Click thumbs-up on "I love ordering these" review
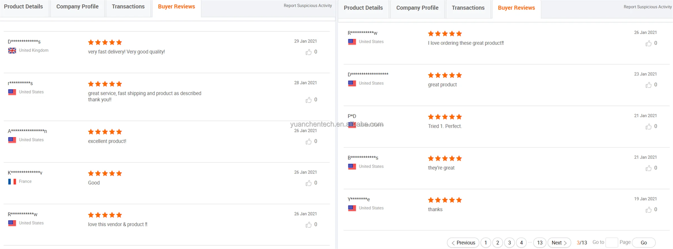Viewport: 673px width, 249px height. 648,43
